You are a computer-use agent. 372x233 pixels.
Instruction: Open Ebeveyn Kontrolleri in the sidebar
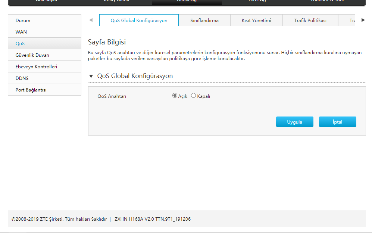point(45,67)
